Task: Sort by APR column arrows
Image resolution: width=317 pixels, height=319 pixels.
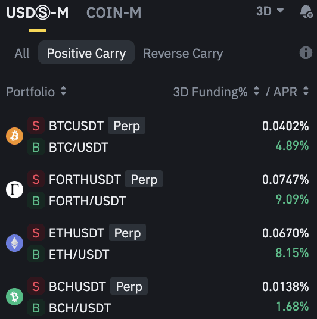Action: point(306,91)
